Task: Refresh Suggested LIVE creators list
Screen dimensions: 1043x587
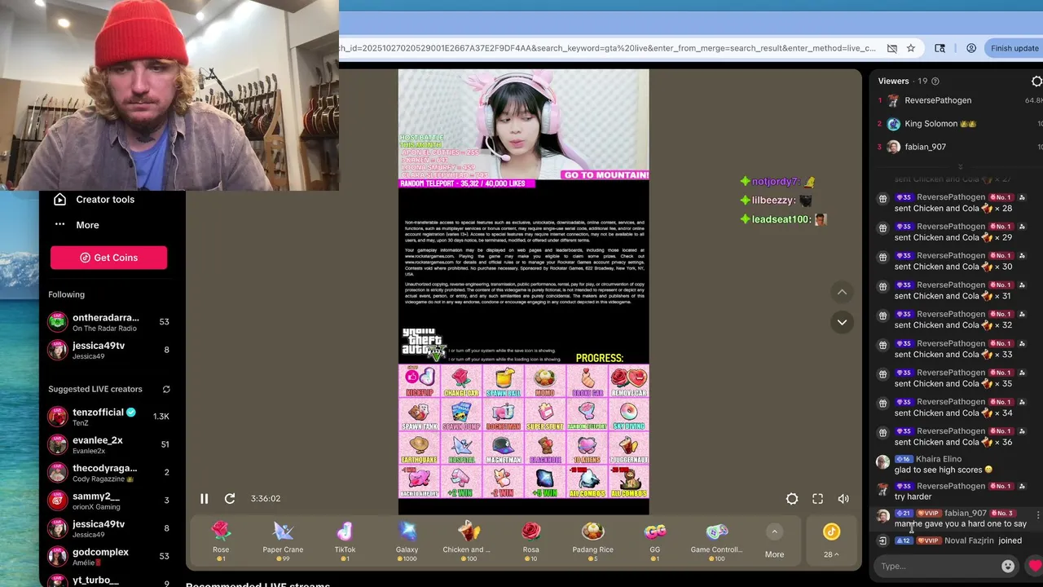Action: [166, 390]
